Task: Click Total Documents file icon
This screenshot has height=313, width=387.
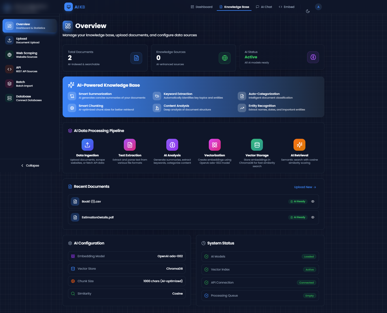Action: tap(136, 58)
